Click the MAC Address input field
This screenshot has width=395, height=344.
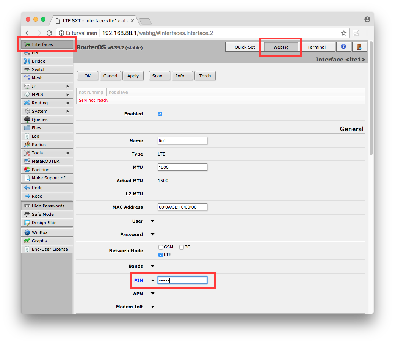coord(182,207)
